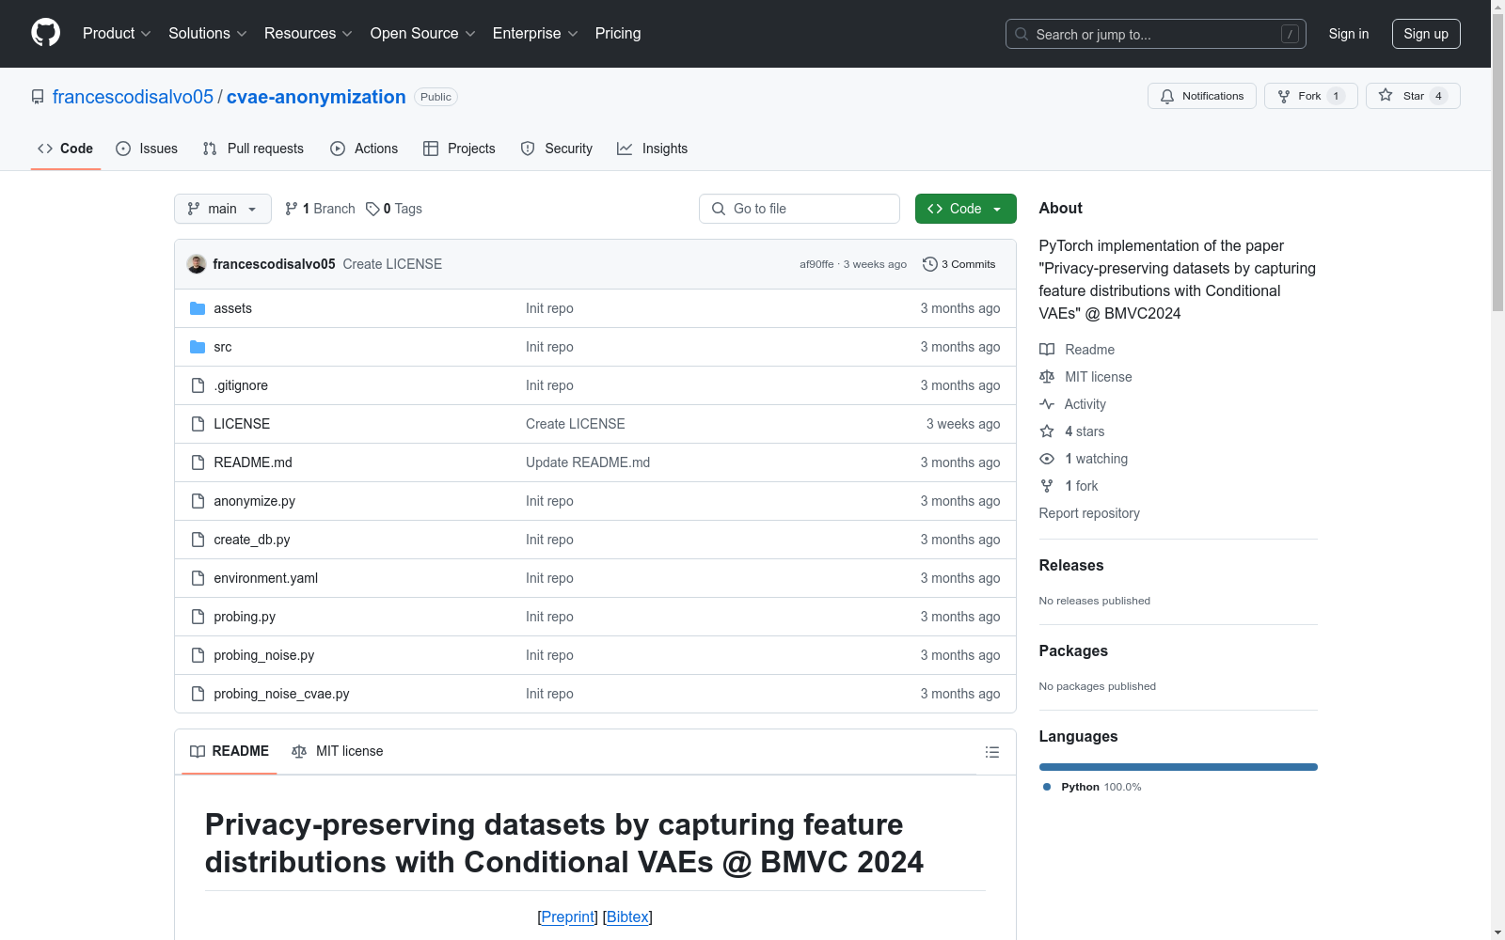
Task: Click the Sign up button
Action: point(1426,34)
